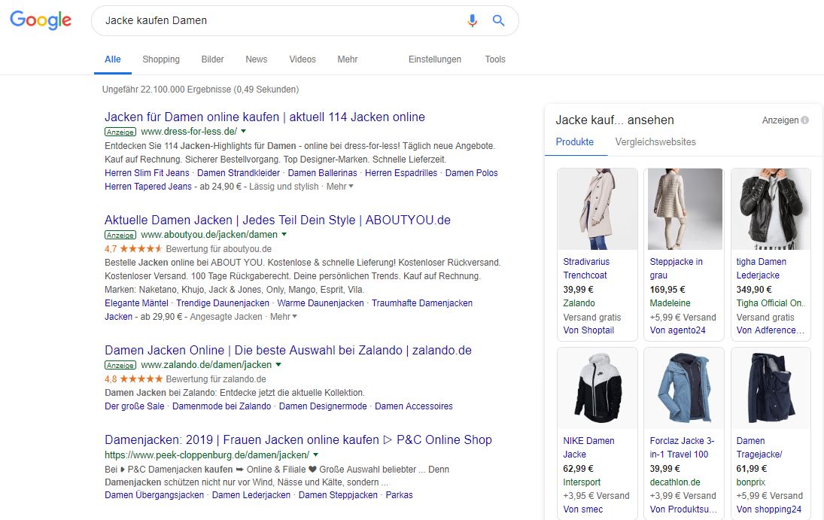Click zalando.de star rating
The height and width of the screenshot is (520, 824).
coord(141,379)
